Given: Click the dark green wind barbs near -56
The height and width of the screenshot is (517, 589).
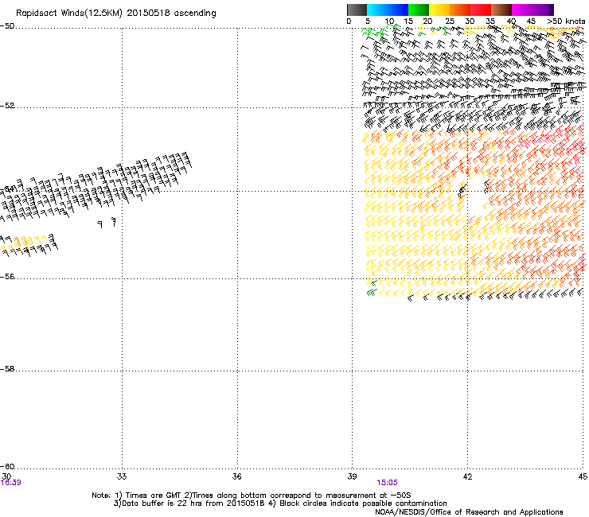Looking at the screenshot, I should click(372, 288).
